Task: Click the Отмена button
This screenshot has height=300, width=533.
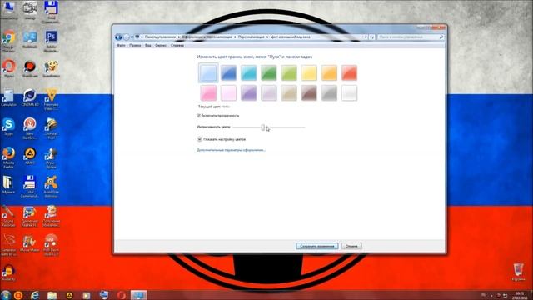Action: [x=351, y=246]
